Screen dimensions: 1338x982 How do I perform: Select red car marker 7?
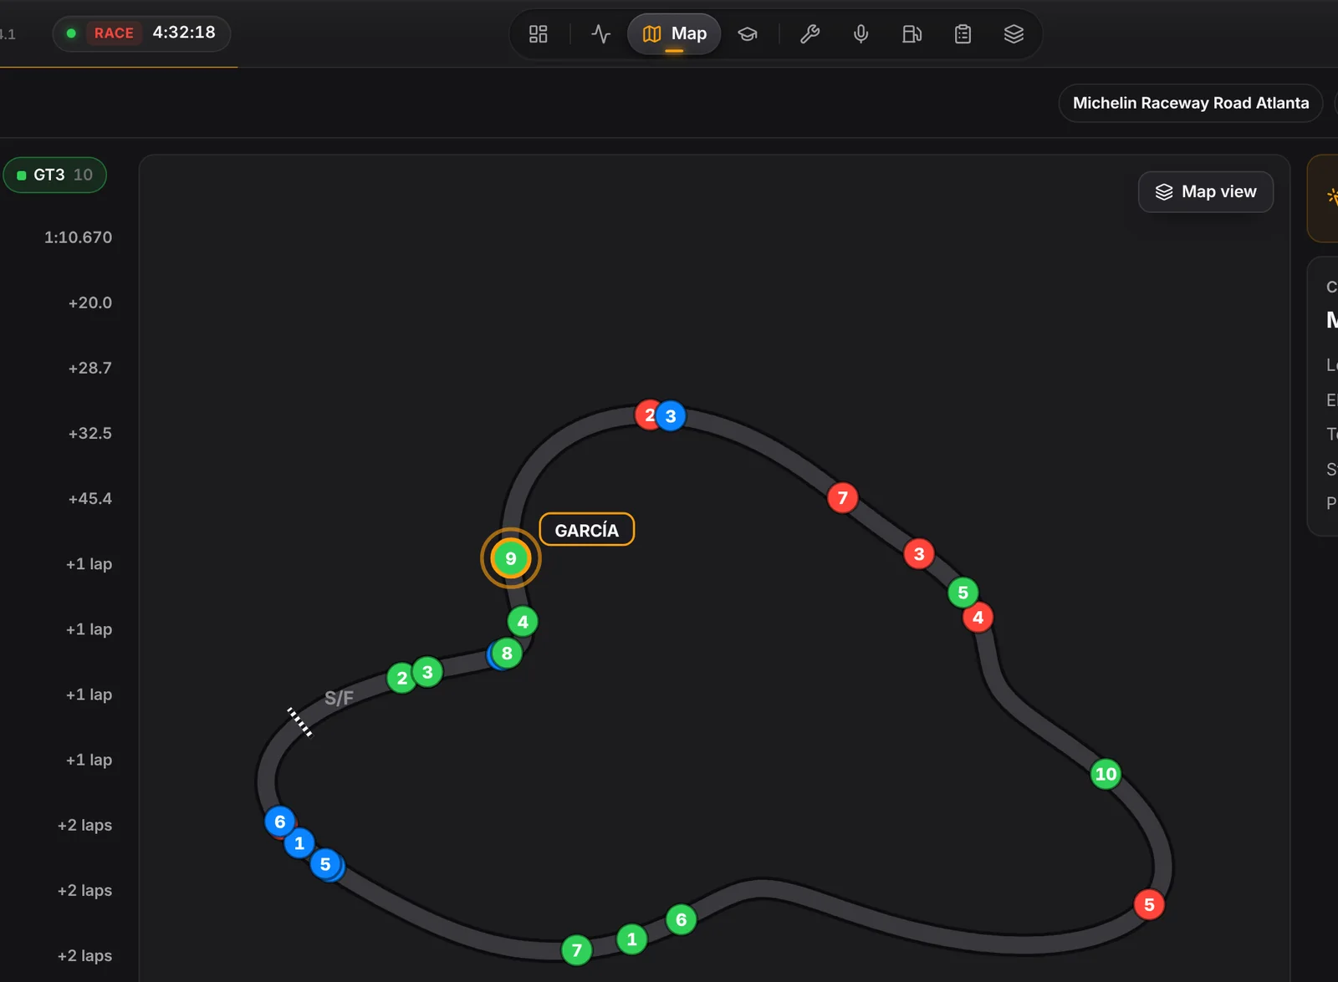point(842,498)
